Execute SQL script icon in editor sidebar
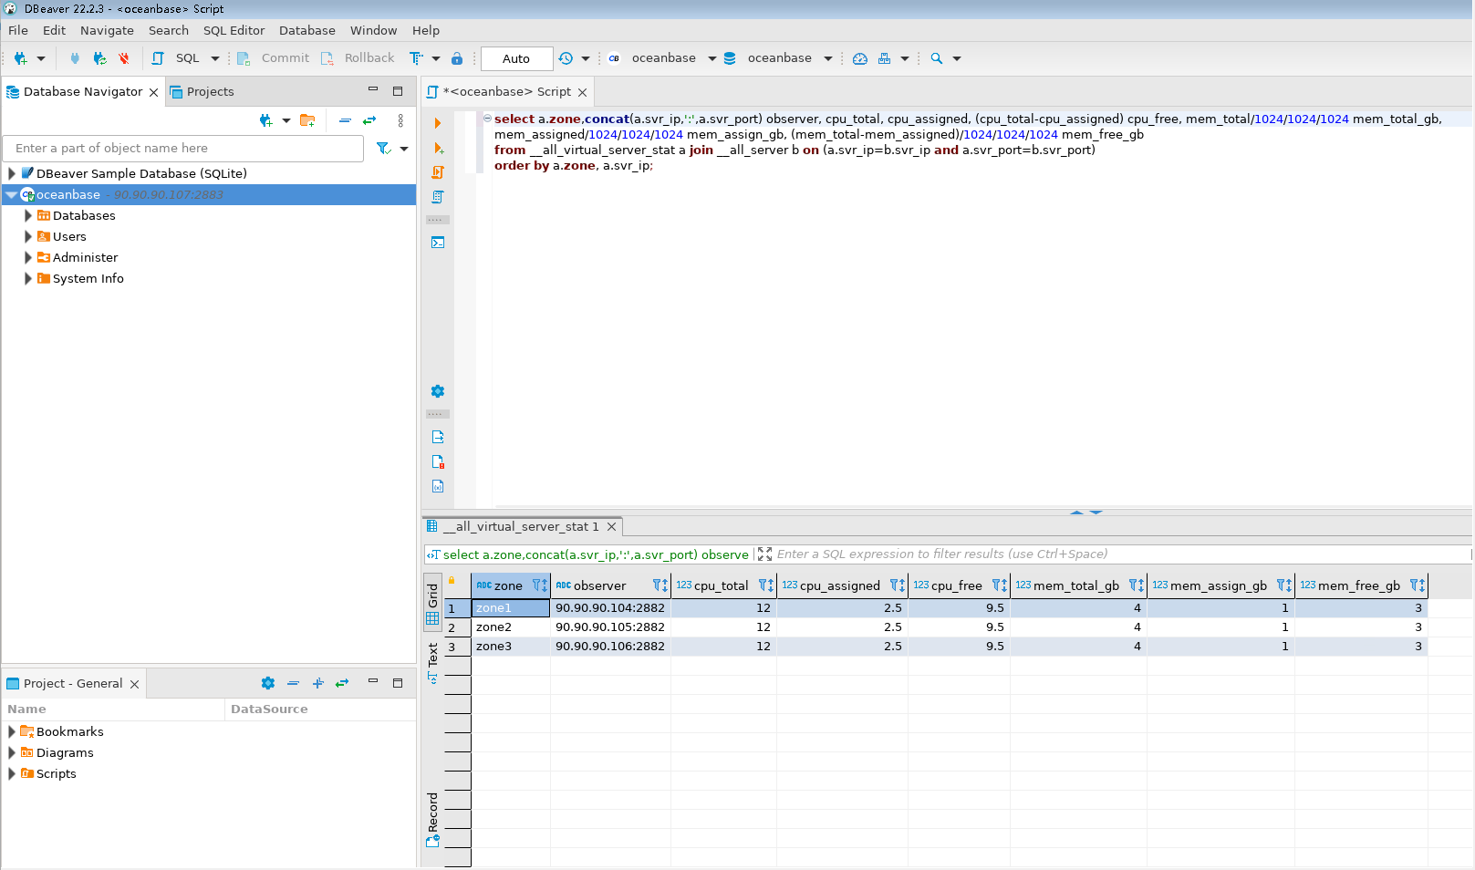This screenshot has width=1475, height=870. [438, 172]
